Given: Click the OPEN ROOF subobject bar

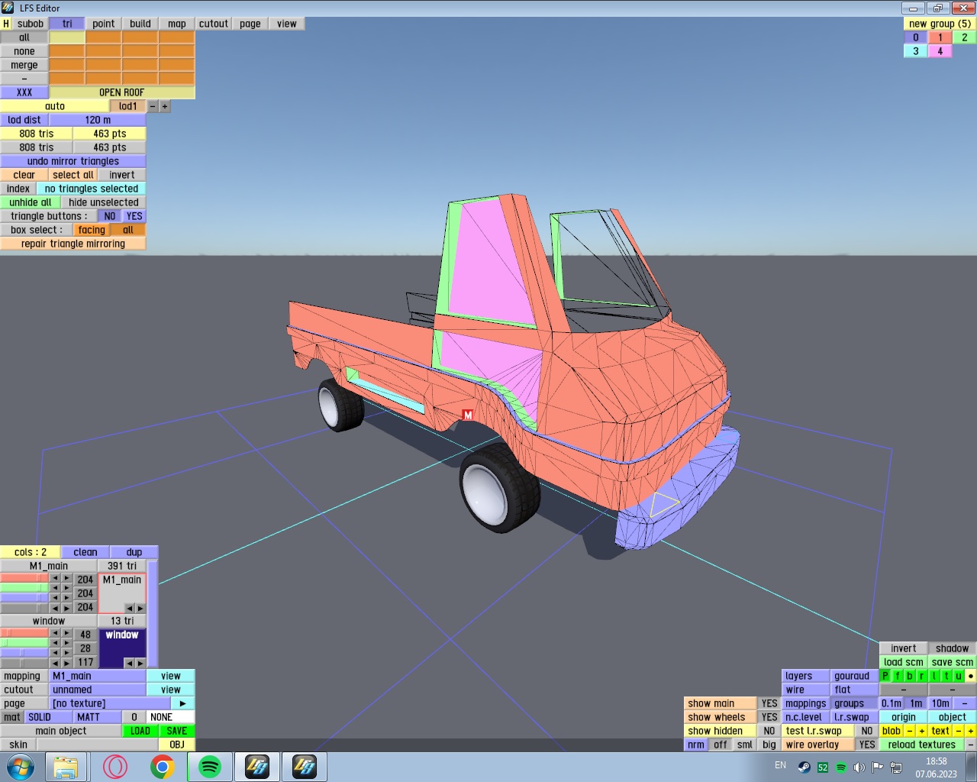Looking at the screenshot, I should pyautogui.click(x=122, y=92).
